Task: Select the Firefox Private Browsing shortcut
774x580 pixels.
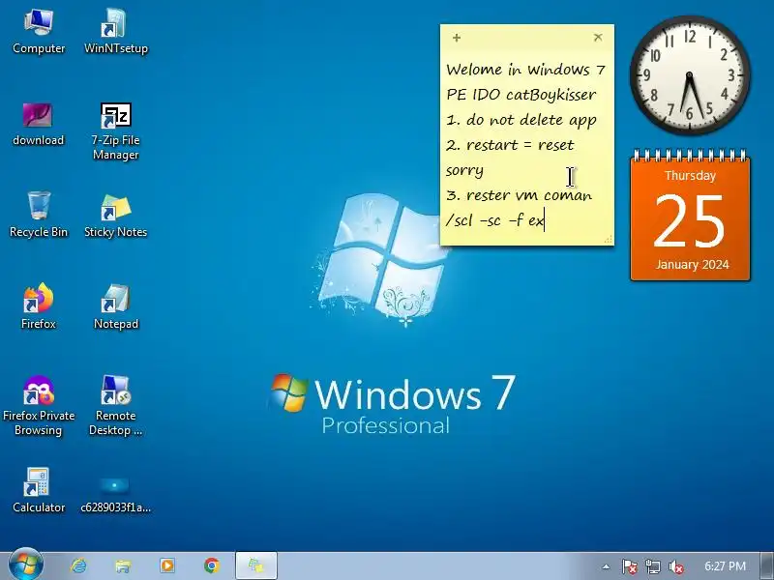Action: tap(39, 405)
